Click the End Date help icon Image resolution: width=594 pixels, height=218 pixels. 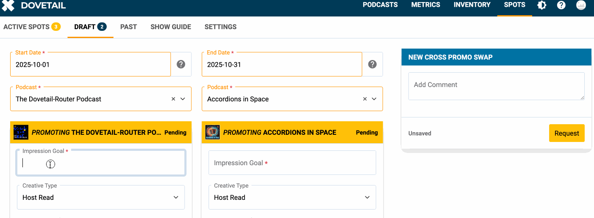click(372, 64)
